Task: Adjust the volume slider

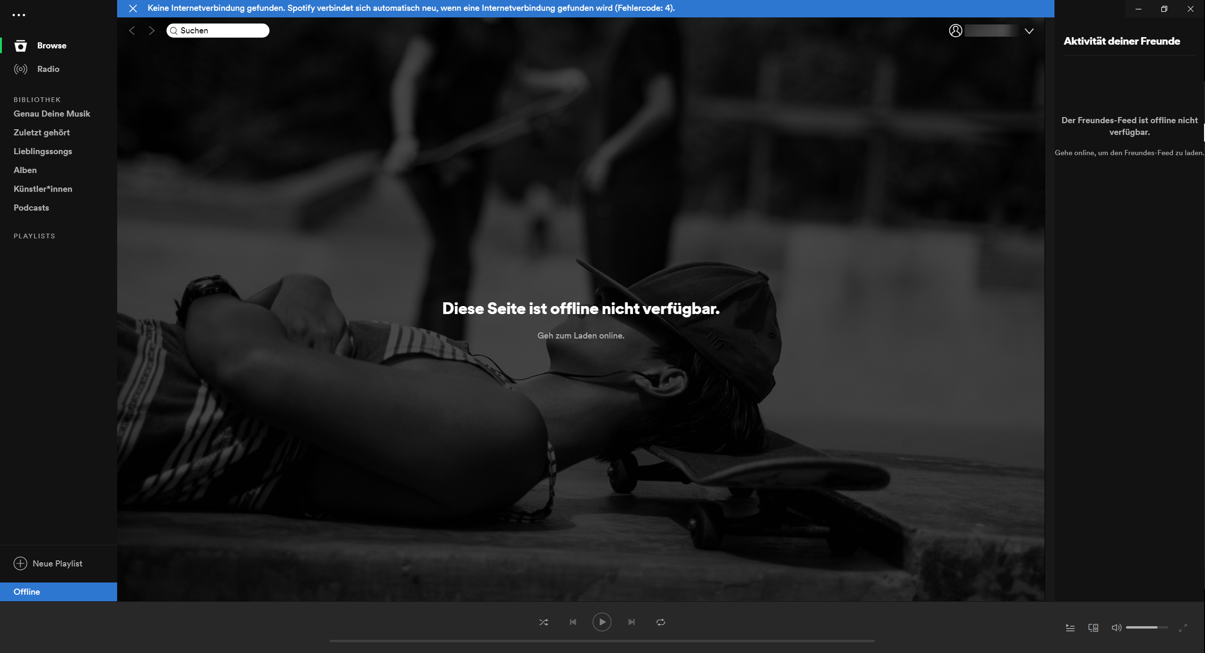Action: [x=1146, y=628]
